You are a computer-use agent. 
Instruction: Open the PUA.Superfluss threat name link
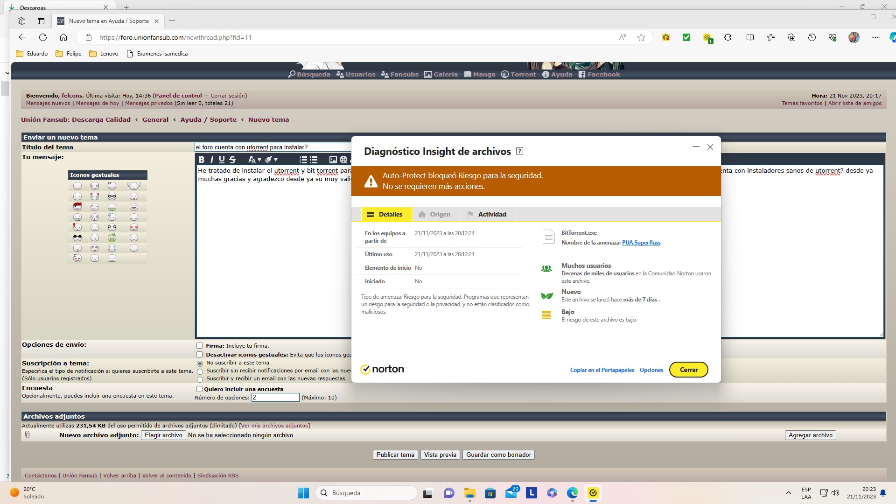coord(641,243)
